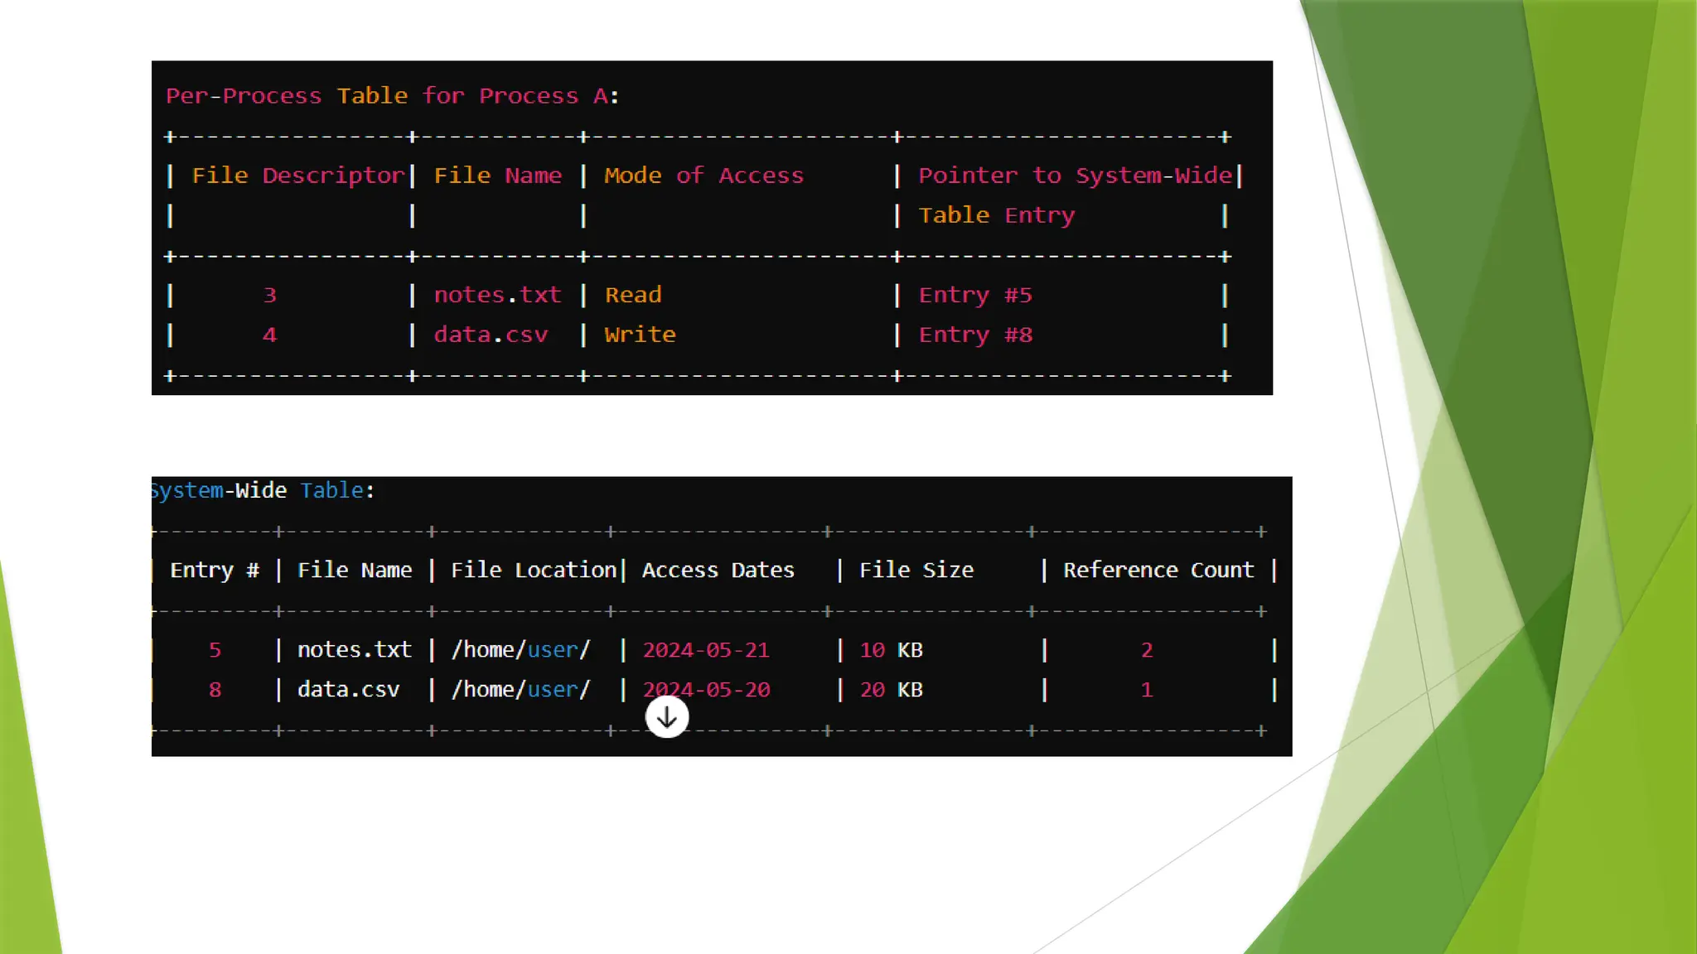The width and height of the screenshot is (1697, 954).
Task: Click the 'Read' access mode cell
Action: (x=633, y=295)
